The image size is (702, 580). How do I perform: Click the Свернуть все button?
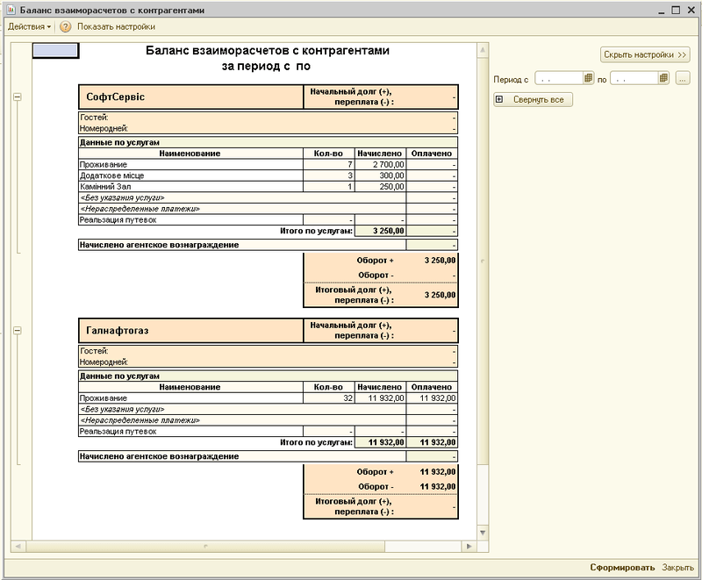click(534, 100)
